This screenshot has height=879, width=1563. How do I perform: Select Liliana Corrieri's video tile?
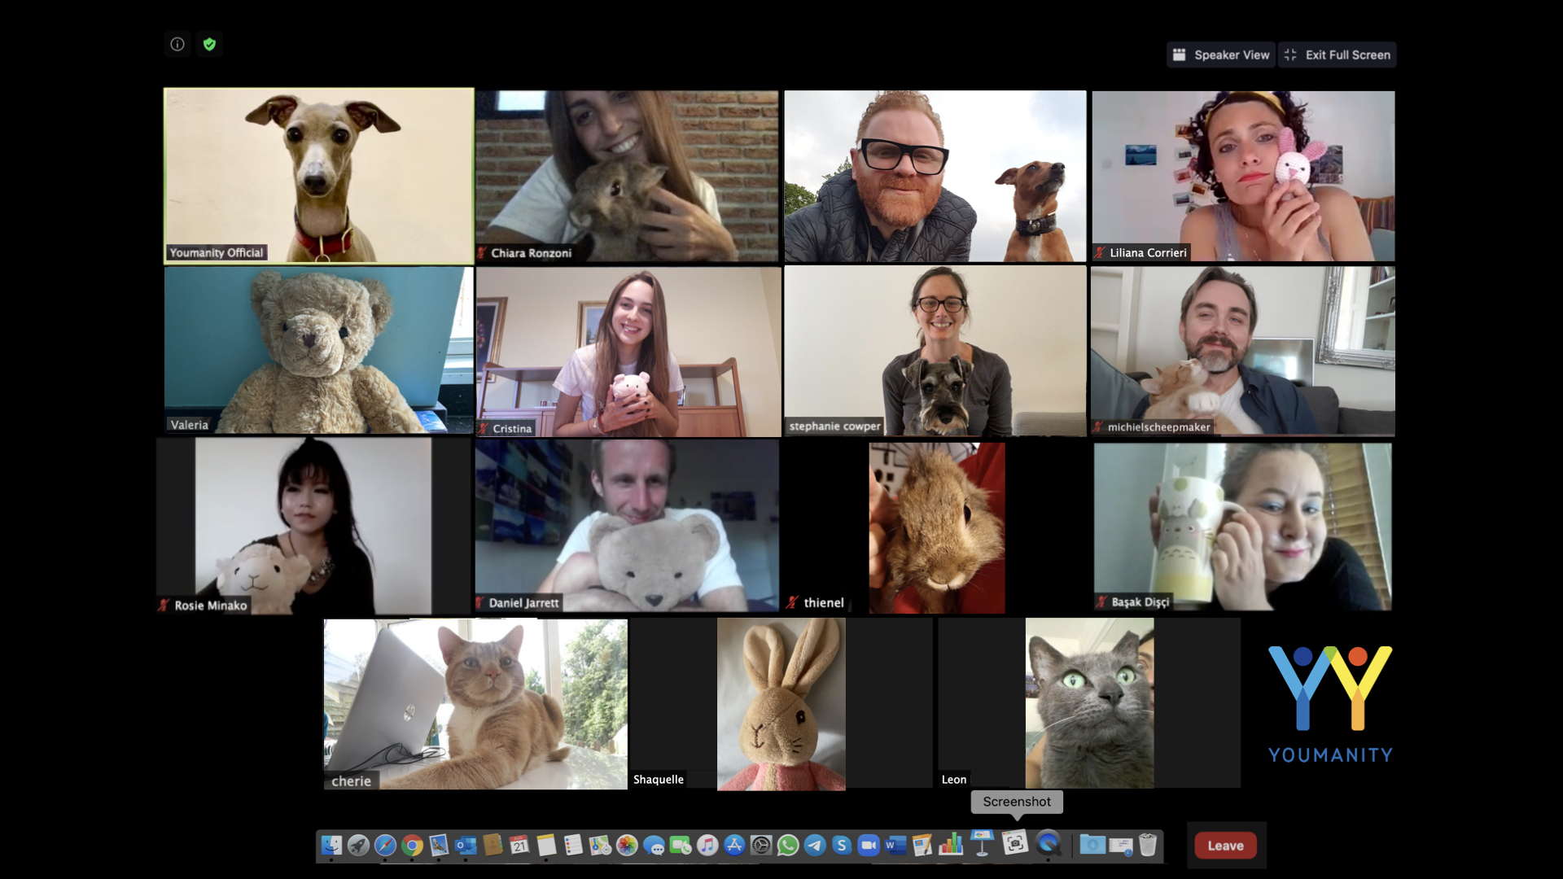(1243, 176)
